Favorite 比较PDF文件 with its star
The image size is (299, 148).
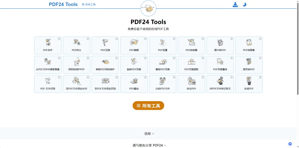[174, 77]
